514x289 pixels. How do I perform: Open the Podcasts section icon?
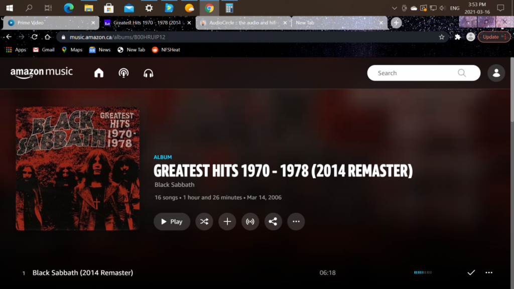pos(123,73)
